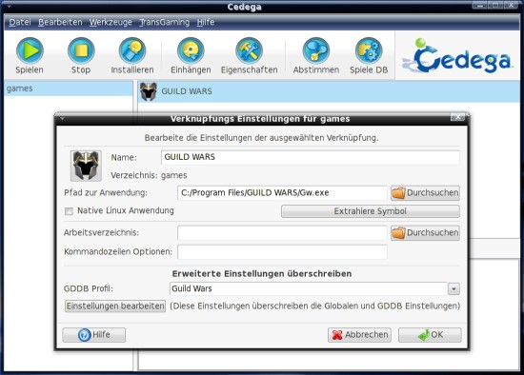Close the Verknüpfungs Einstellungen dialog
Viewport: 524px width, 375px height.
[457, 117]
